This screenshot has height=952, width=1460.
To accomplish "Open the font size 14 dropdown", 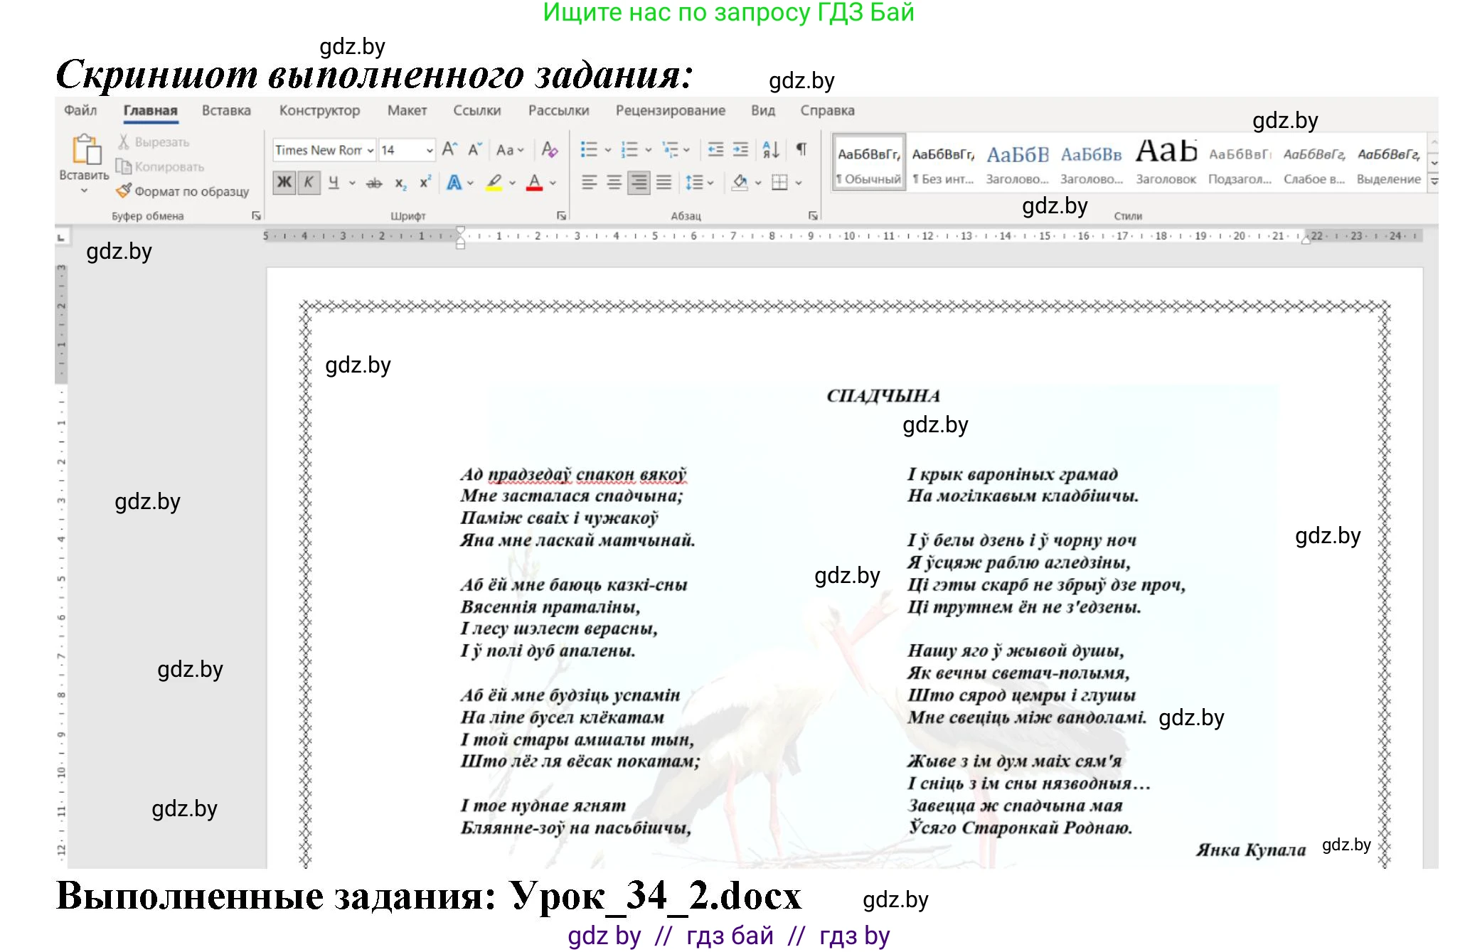I will [430, 150].
